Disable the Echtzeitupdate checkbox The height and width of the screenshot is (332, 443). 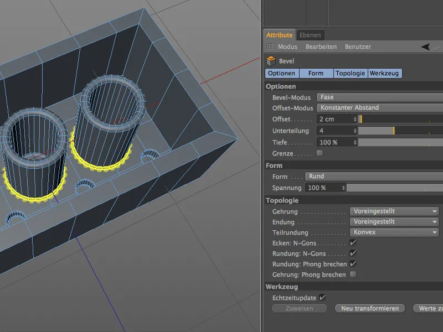[323, 298]
